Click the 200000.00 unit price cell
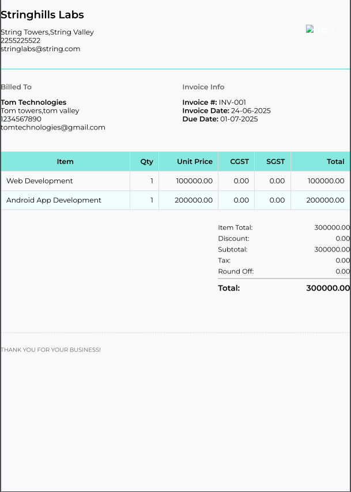 pos(194,200)
